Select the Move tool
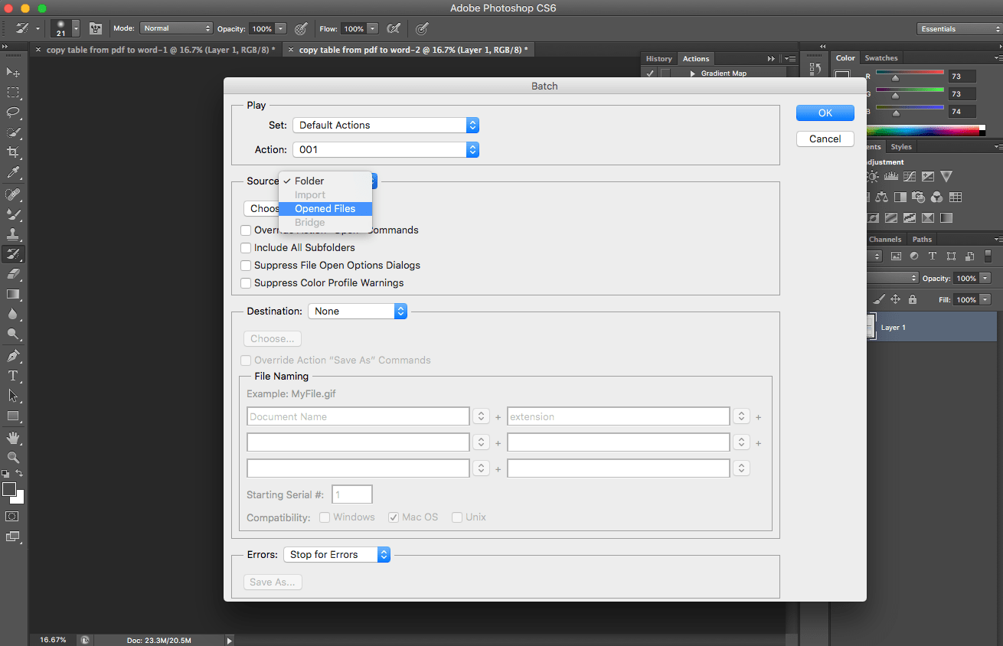 click(x=13, y=72)
